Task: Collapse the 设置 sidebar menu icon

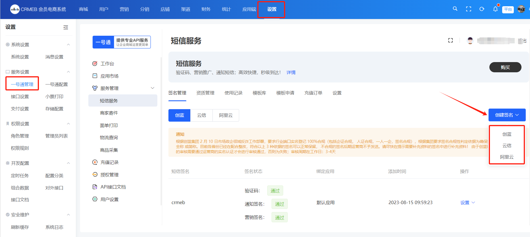Action: [x=66, y=27]
